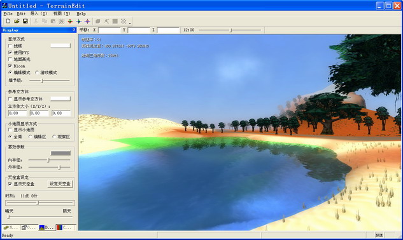Image resolution: width=403 pixels, height=240 pixels.
Task: Open the toolbar overflow options arrow
Action: 130,23
